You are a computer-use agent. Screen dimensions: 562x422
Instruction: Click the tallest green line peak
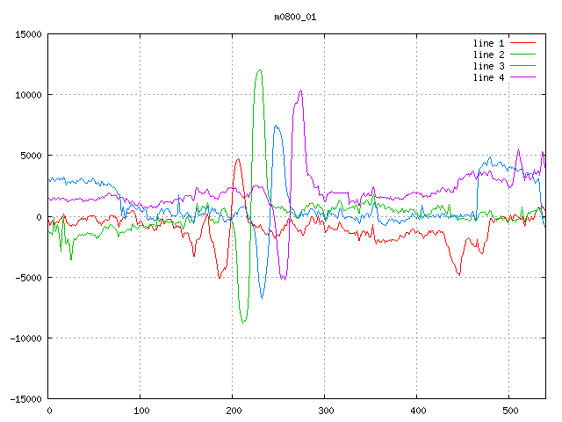(x=259, y=70)
